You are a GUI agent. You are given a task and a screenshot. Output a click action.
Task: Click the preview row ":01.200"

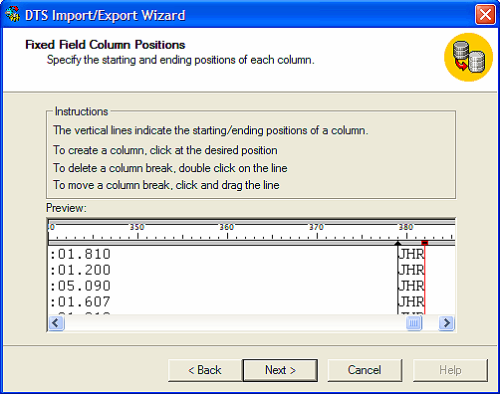tap(80, 271)
